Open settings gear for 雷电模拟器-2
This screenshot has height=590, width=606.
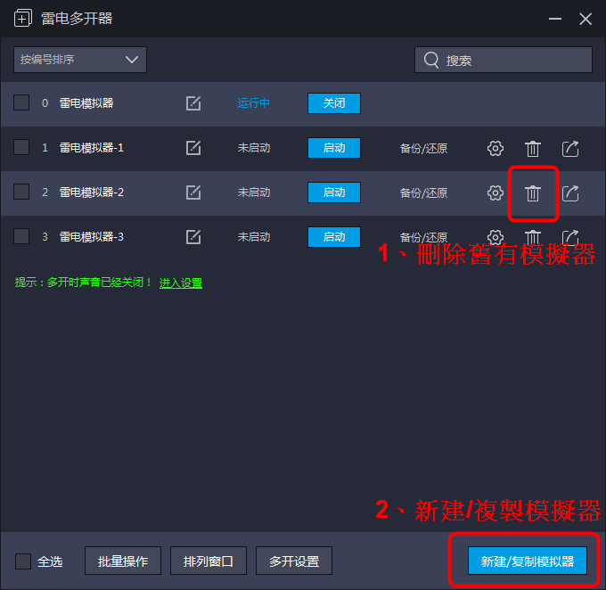[495, 193]
